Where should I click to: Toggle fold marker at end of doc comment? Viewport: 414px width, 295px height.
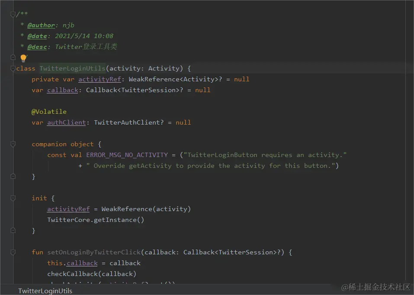(13, 57)
